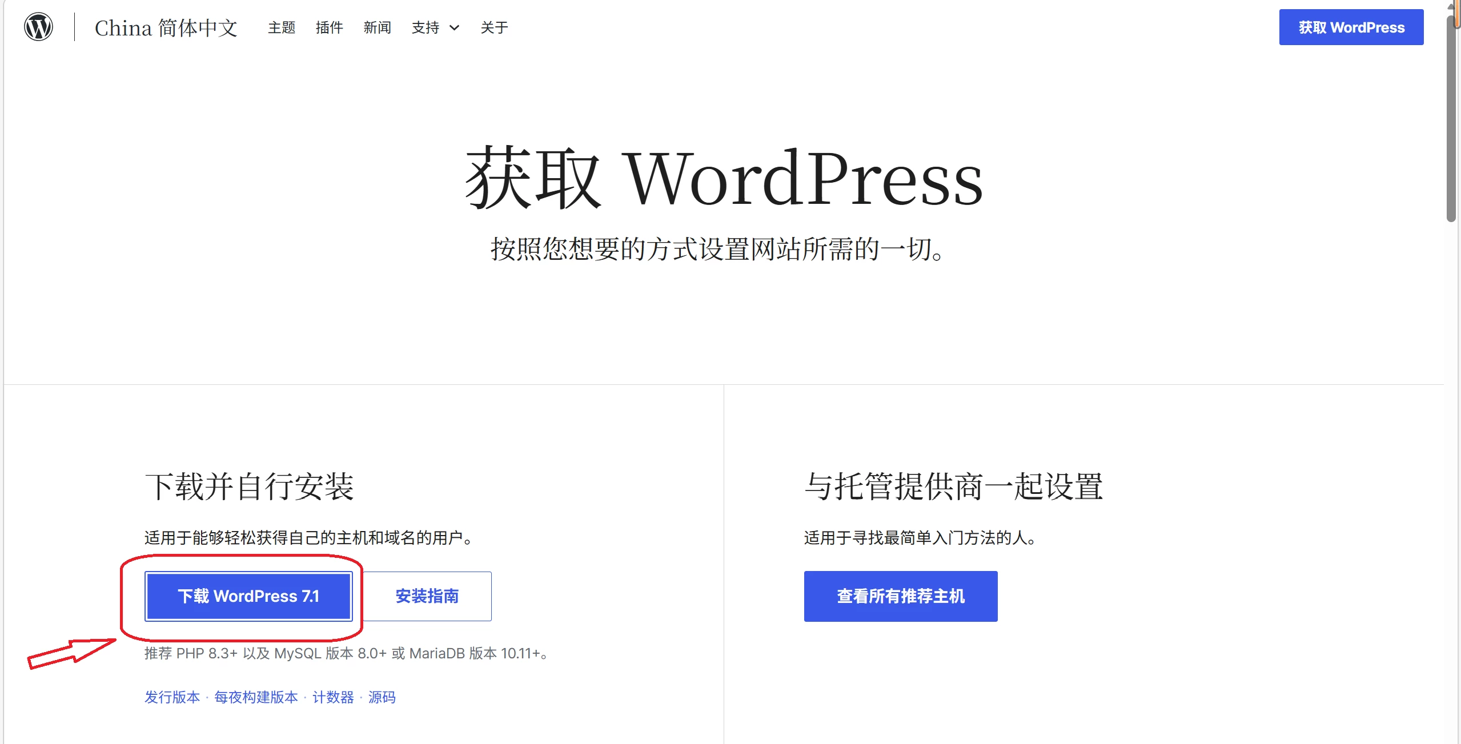Click the 与托管提供商一起设置 heading
The height and width of the screenshot is (744, 1461).
954,486
